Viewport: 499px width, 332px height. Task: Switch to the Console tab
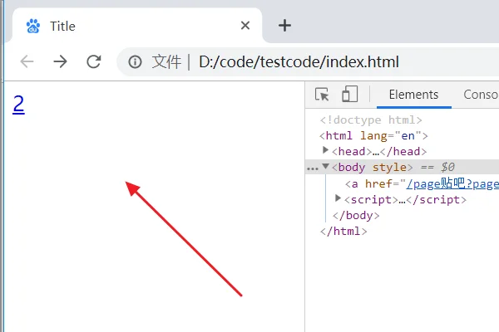click(x=481, y=95)
